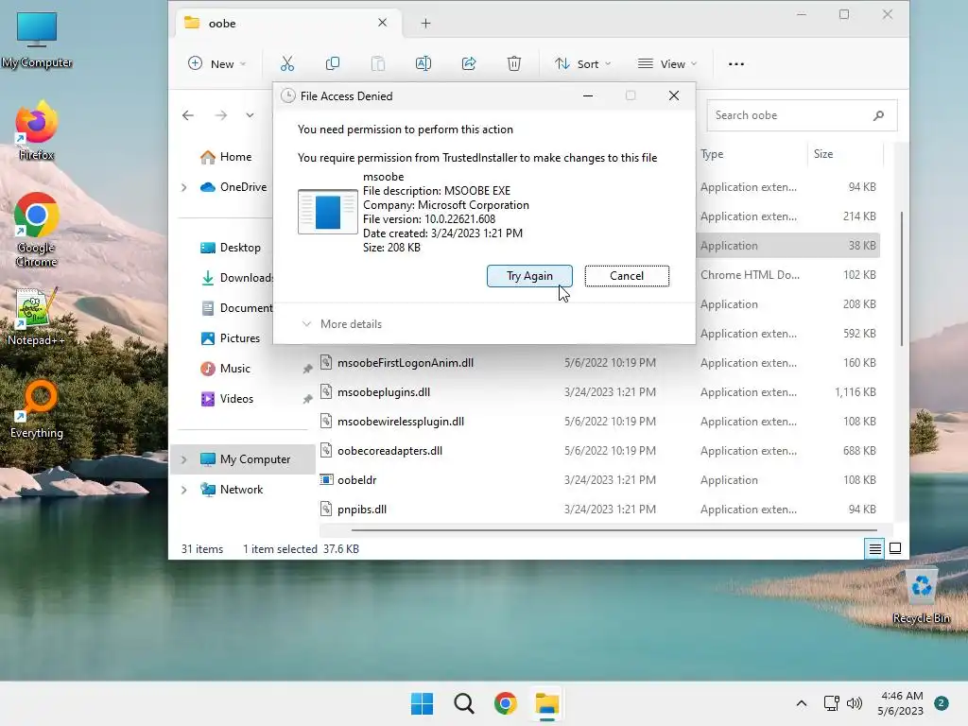
Task: Open network status in system tray
Action: 832,703
